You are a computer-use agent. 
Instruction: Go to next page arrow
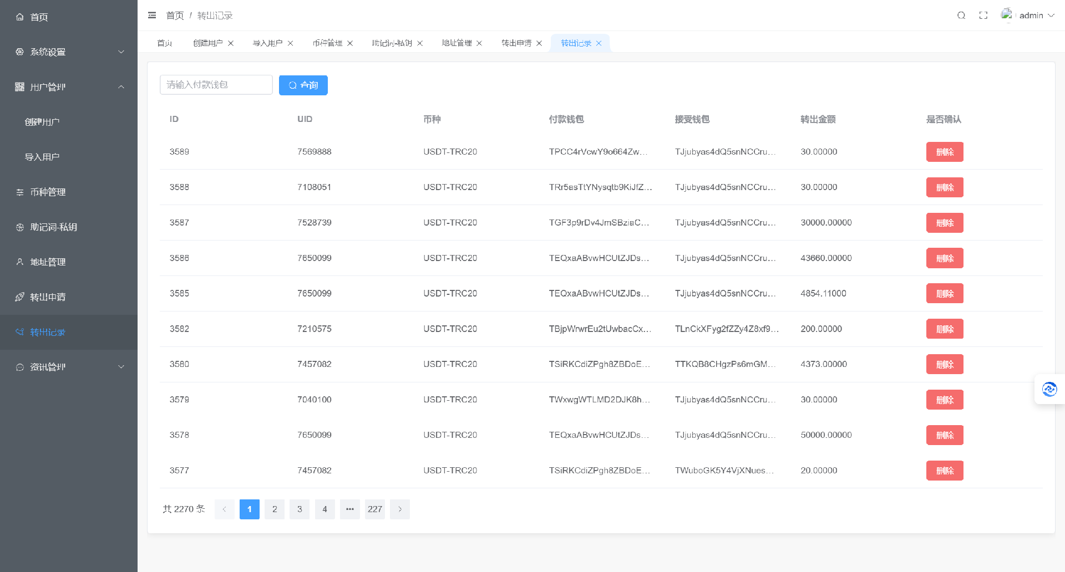pyautogui.click(x=400, y=509)
